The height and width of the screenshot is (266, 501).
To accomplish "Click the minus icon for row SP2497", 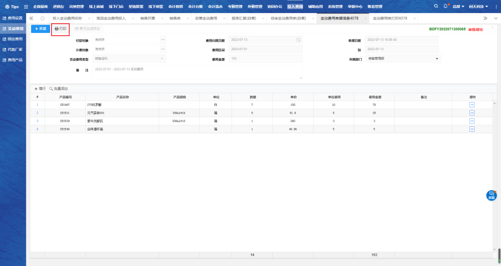I will [472, 105].
